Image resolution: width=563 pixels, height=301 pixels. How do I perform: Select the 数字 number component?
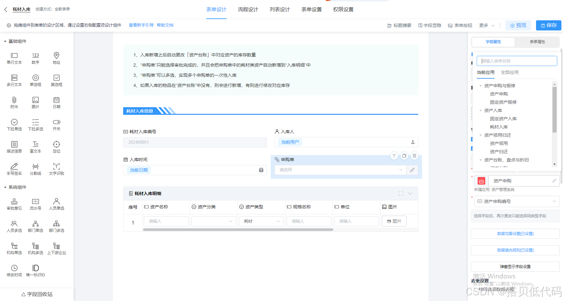pyautogui.click(x=36, y=58)
